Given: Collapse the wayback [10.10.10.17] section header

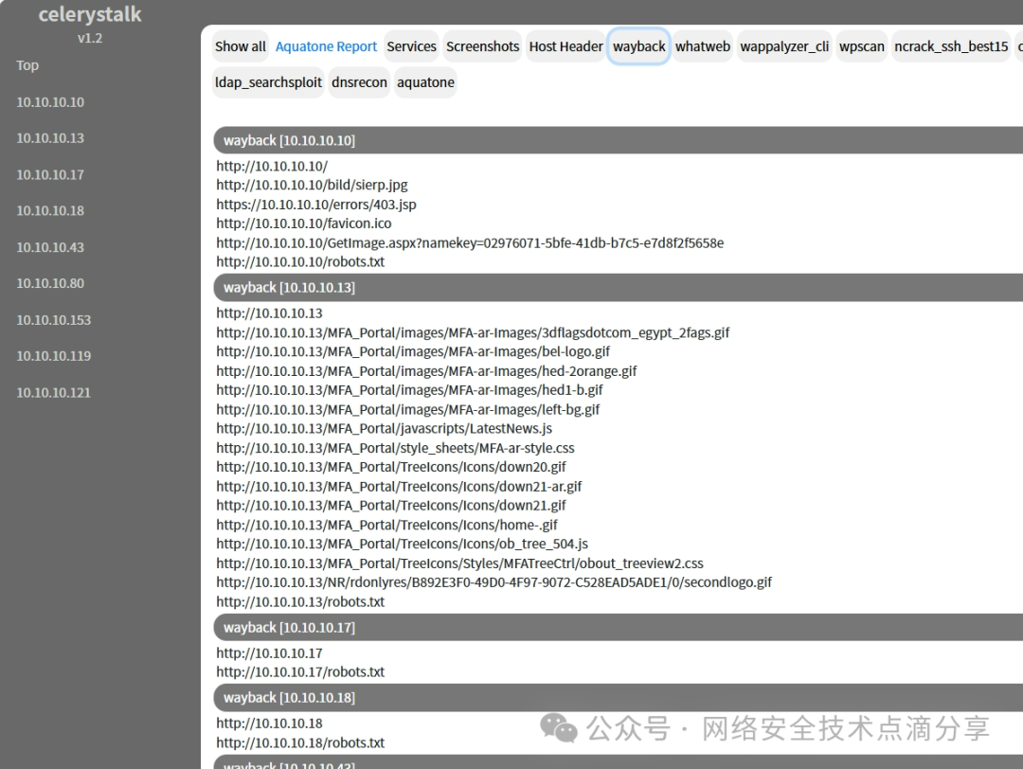Looking at the screenshot, I should pos(618,628).
